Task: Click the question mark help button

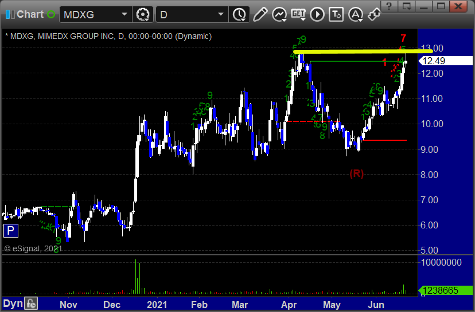Action: 389,6
